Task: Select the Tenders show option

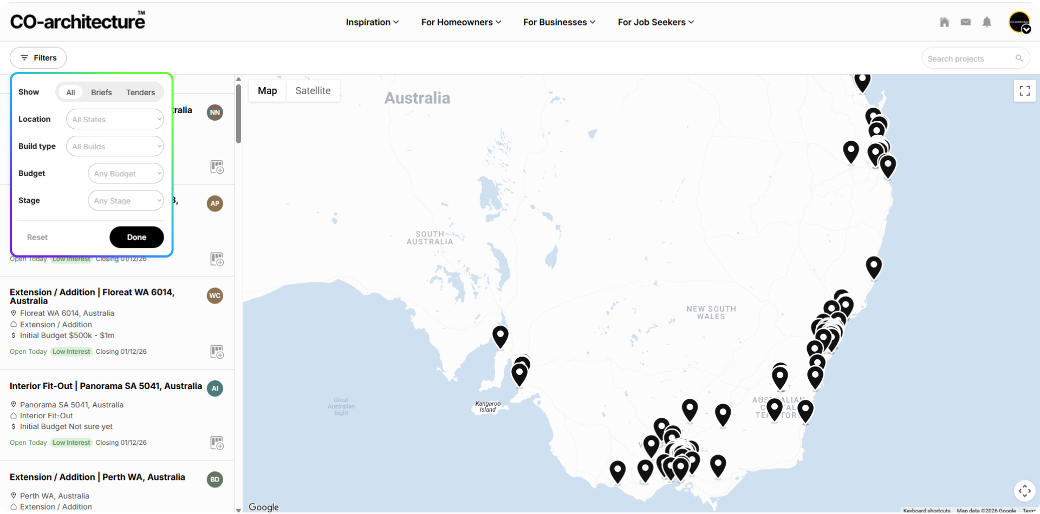Action: (x=140, y=93)
